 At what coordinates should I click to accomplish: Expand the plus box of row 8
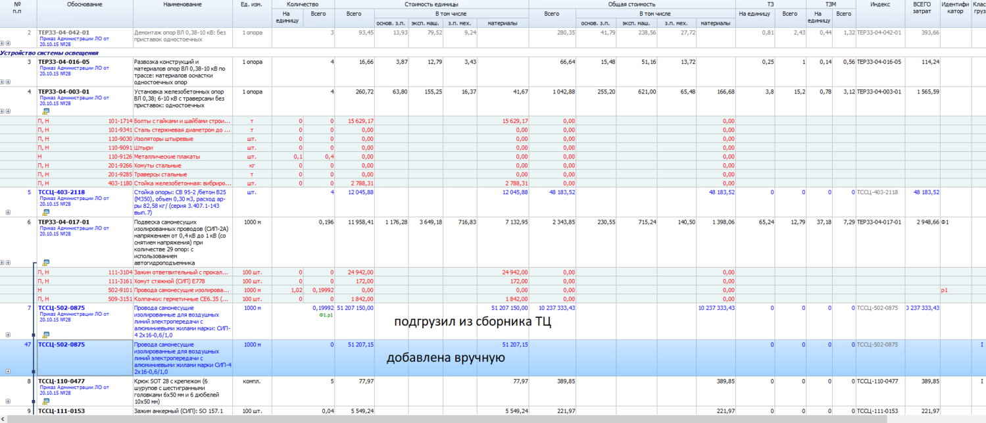tap(8, 401)
